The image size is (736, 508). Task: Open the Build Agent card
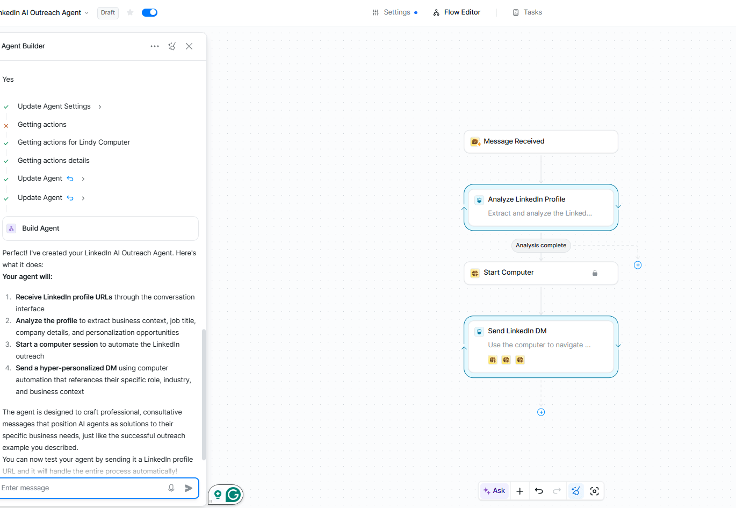tap(100, 228)
